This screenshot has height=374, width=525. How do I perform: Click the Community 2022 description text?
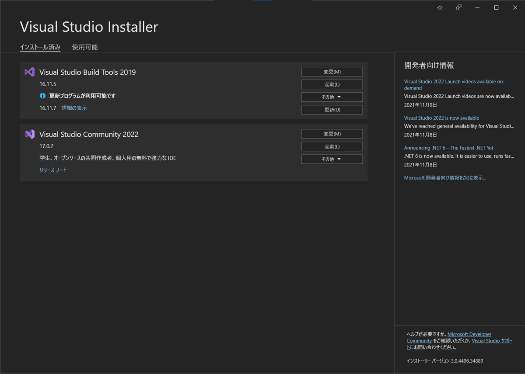[x=108, y=158]
